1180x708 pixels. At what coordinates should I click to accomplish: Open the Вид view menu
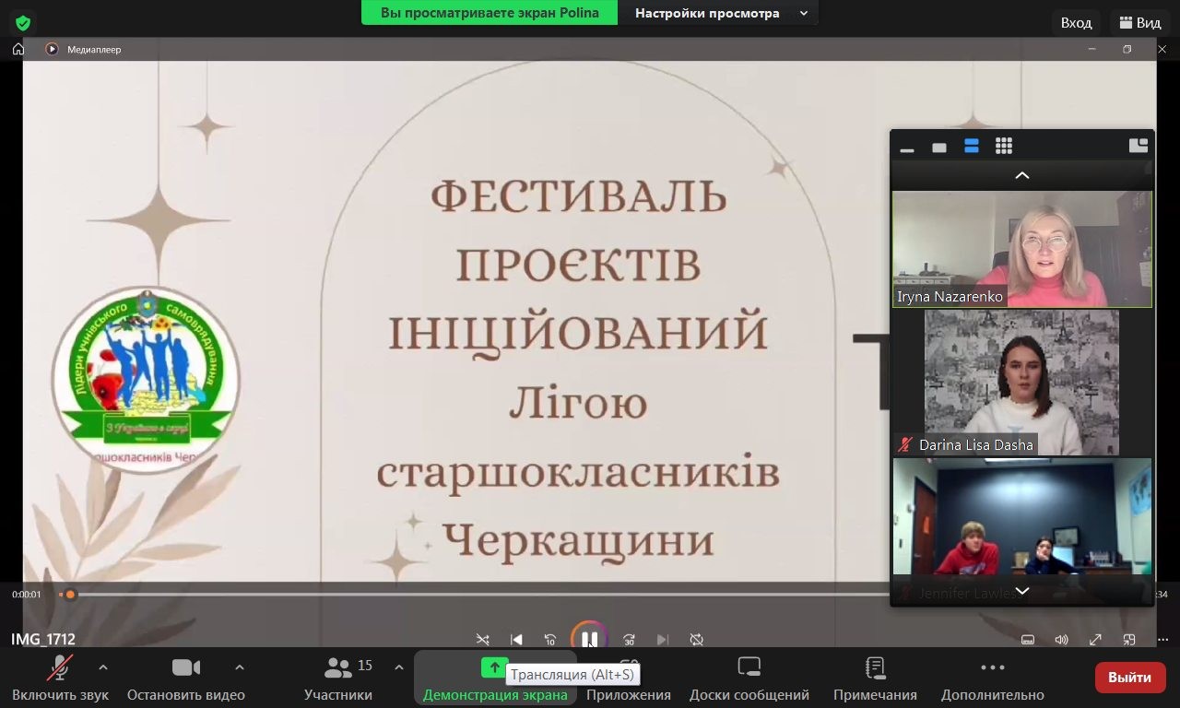[x=1139, y=23]
